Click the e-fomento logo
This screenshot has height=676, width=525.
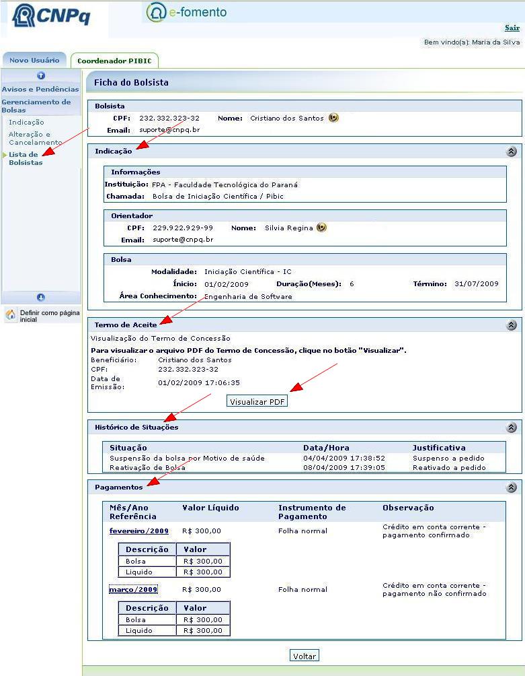187,13
